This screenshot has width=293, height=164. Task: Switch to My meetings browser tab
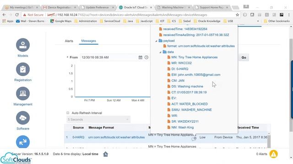(22, 7)
